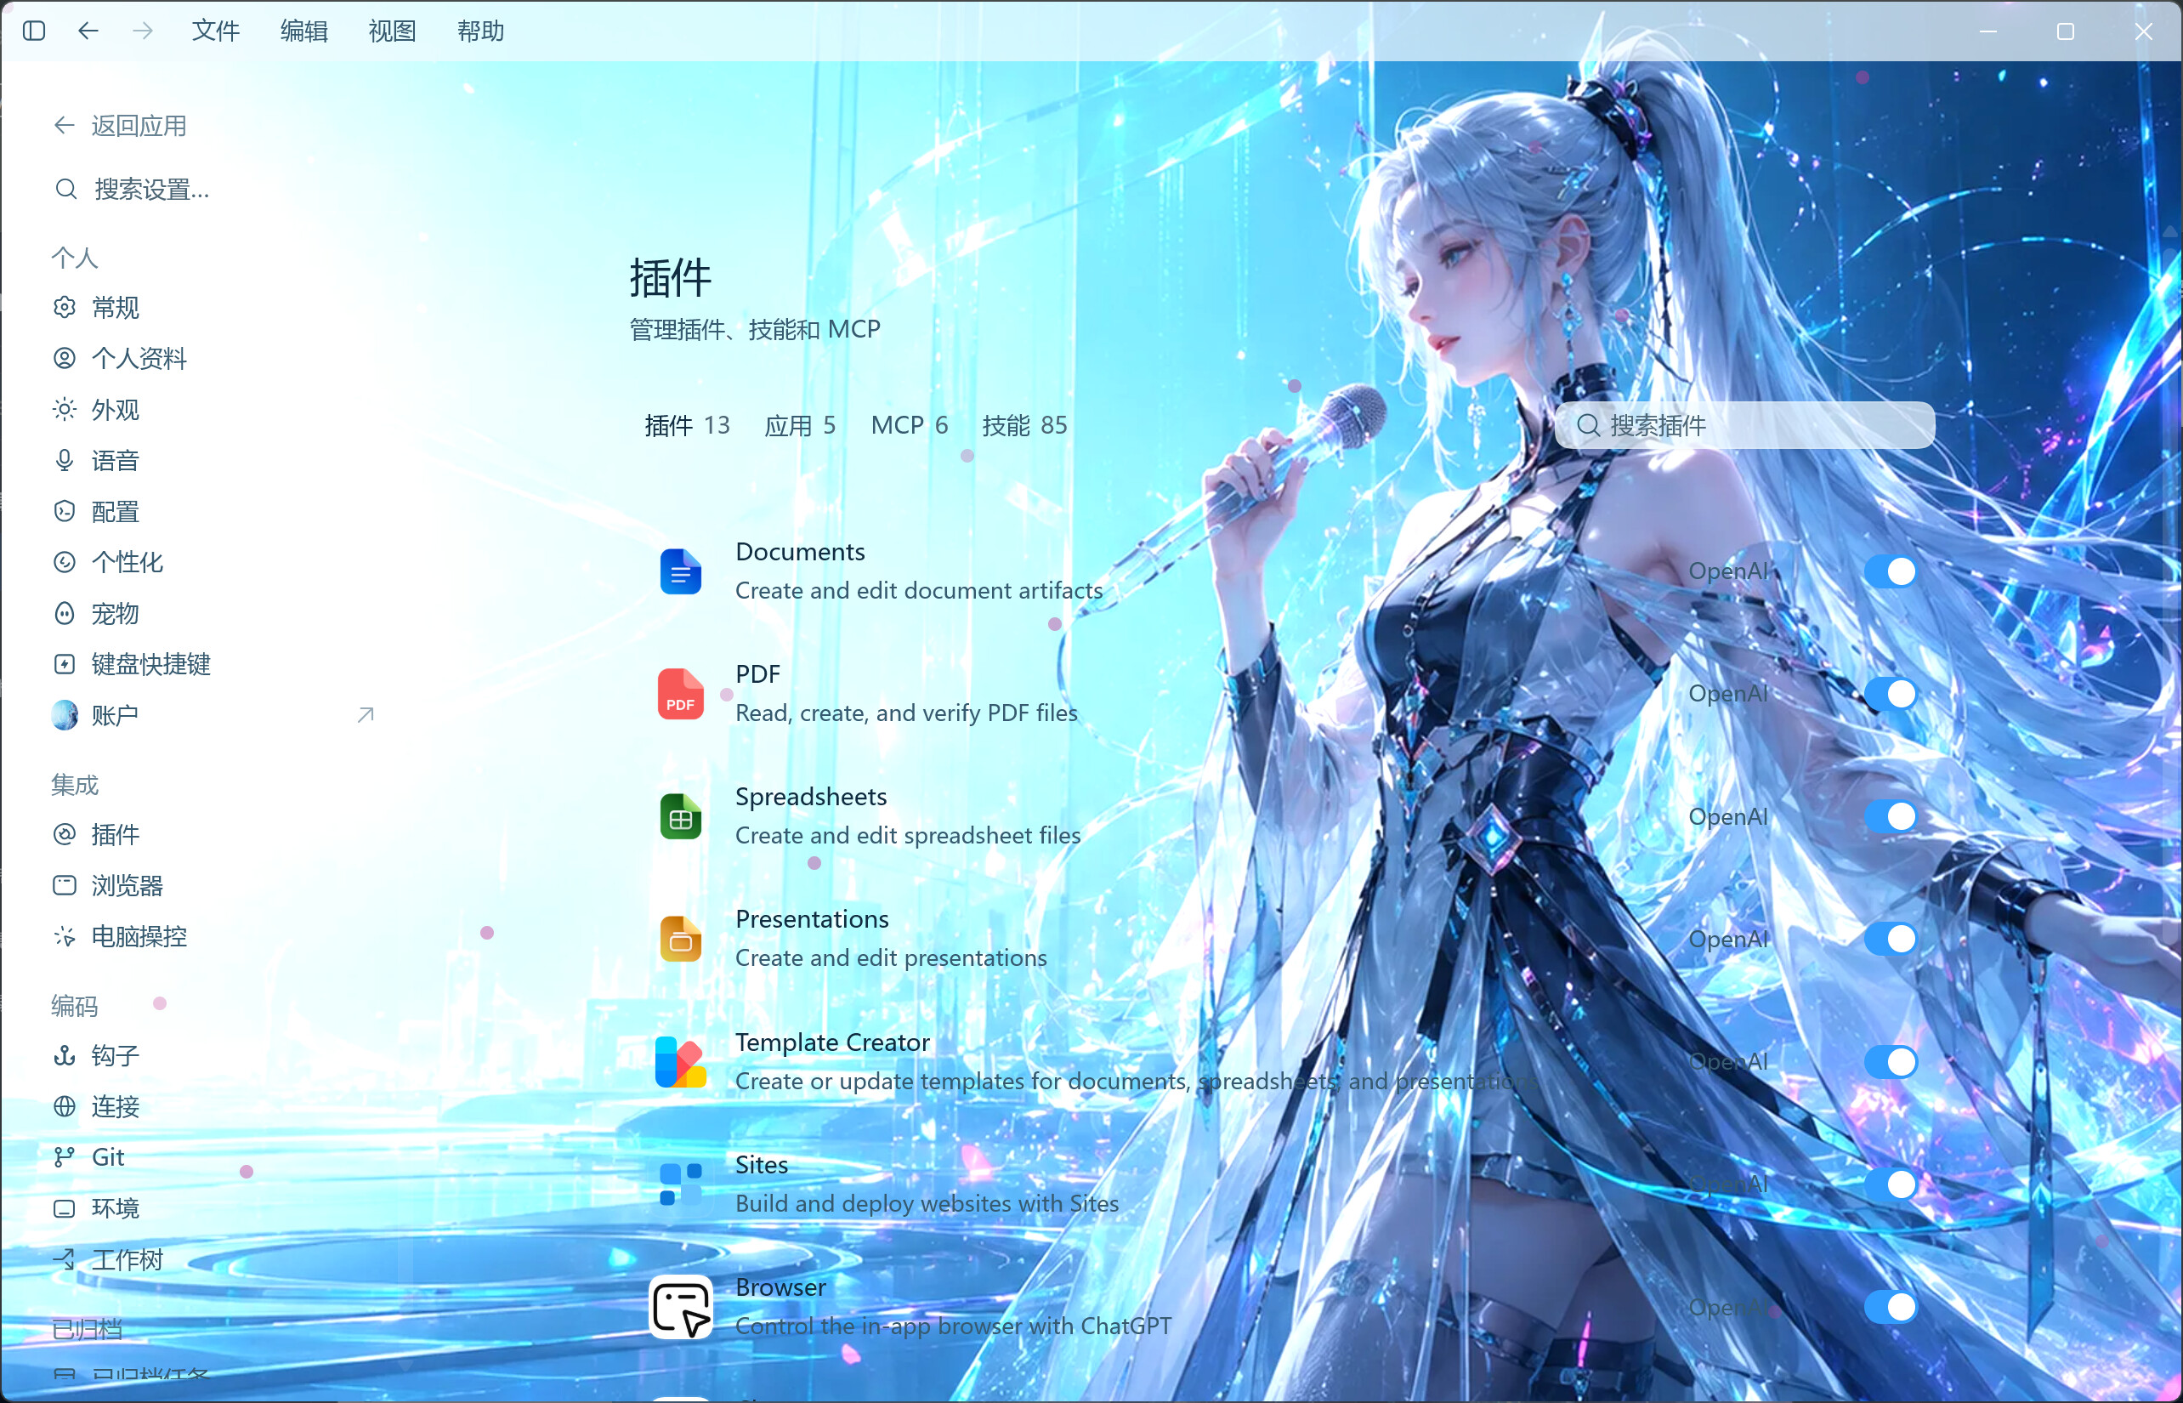This screenshot has width=2183, height=1403.
Task: Open 键盘快捷键 shortcuts icon
Action: click(x=64, y=665)
